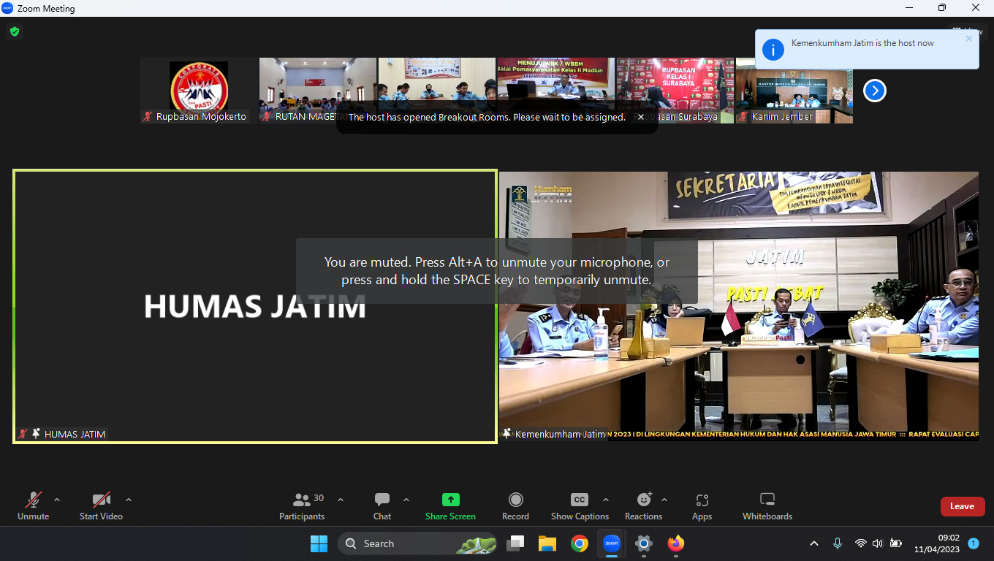The height and width of the screenshot is (561, 994).
Task: Open video options arrow next to Start Video
Action: coord(129,500)
